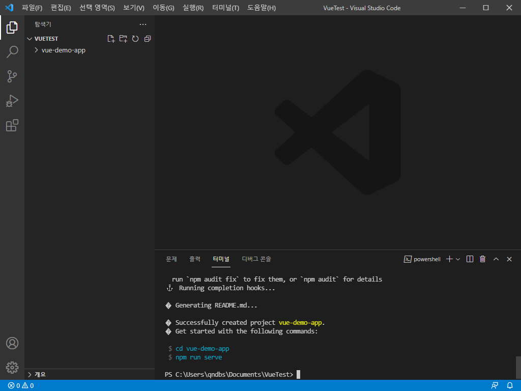Open the Source Control view
This screenshot has width=521, height=391.
(x=12, y=76)
